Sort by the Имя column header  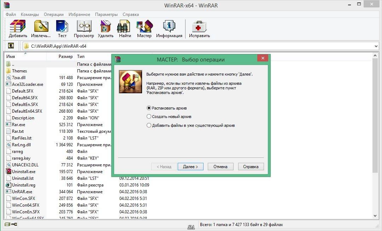pos(25,57)
